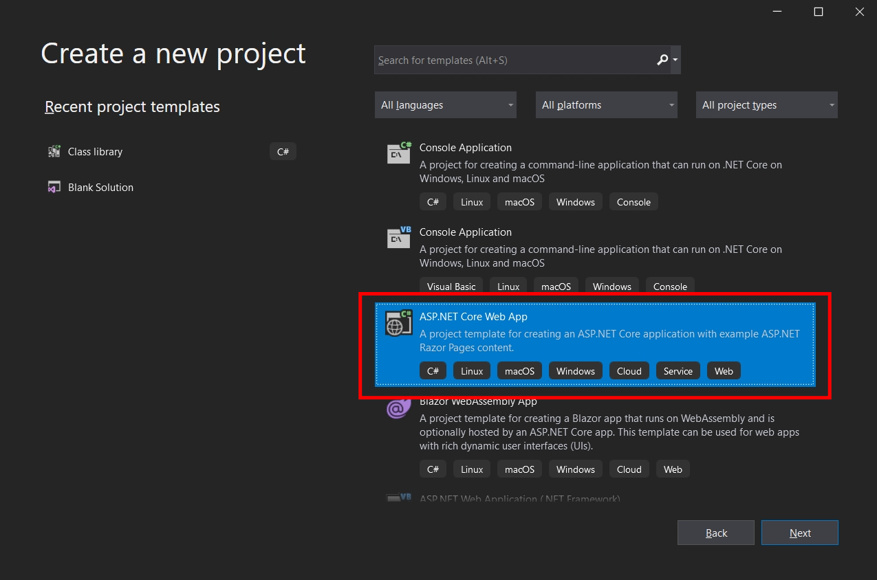877x580 pixels.
Task: Click the Recent project templates heading
Action: [132, 107]
